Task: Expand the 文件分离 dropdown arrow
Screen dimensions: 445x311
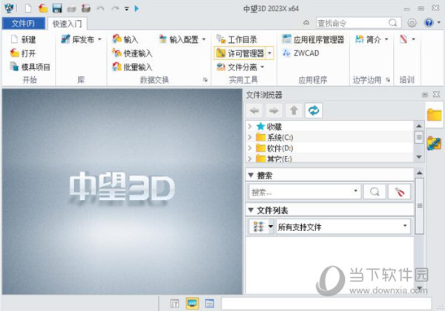Action: click(263, 67)
